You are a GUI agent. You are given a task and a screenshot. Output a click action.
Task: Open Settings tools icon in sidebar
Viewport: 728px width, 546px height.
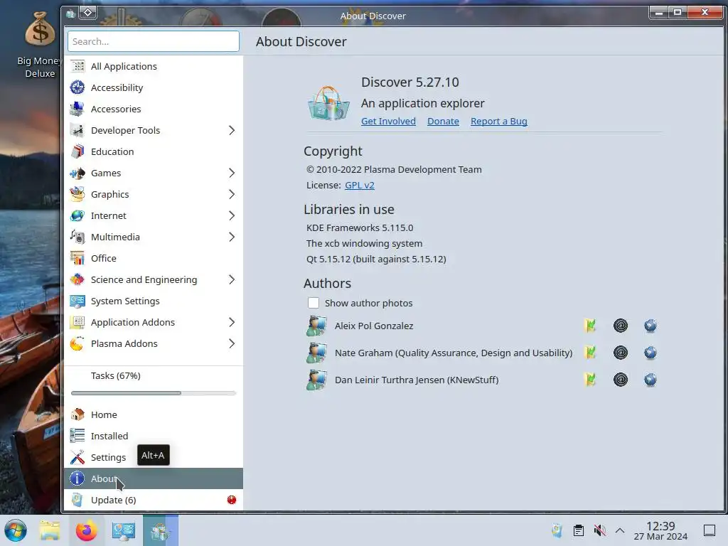coord(77,457)
